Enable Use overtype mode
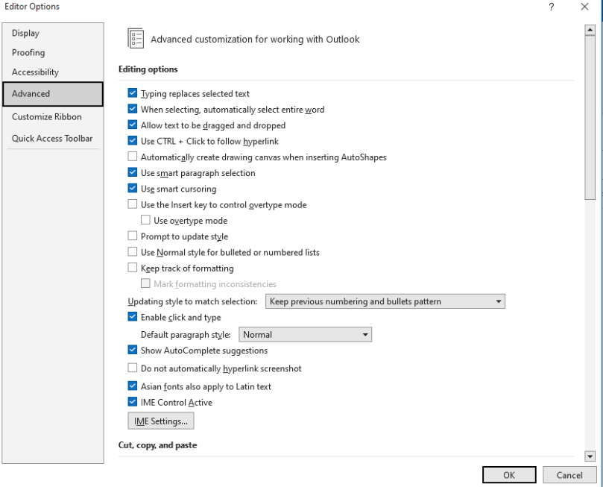Viewport: 603px width, 487px height. [145, 220]
